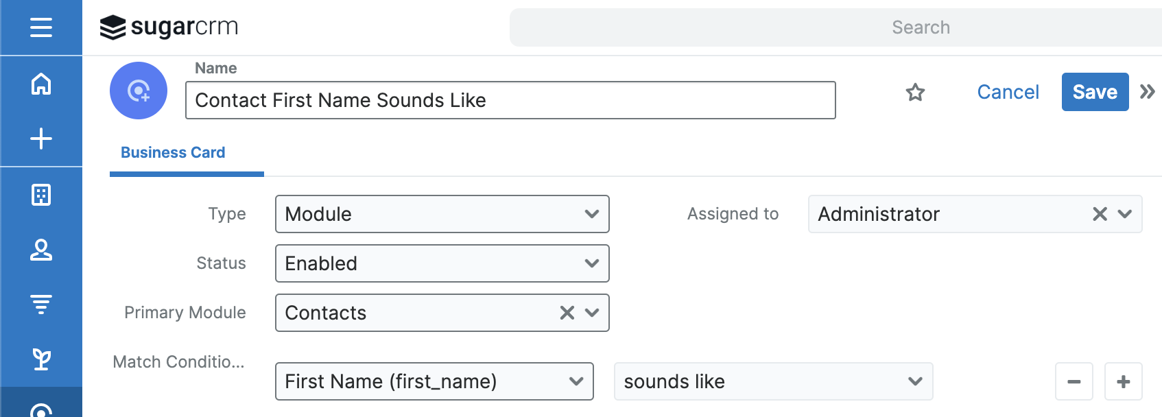Click the Name input field

tap(510, 100)
